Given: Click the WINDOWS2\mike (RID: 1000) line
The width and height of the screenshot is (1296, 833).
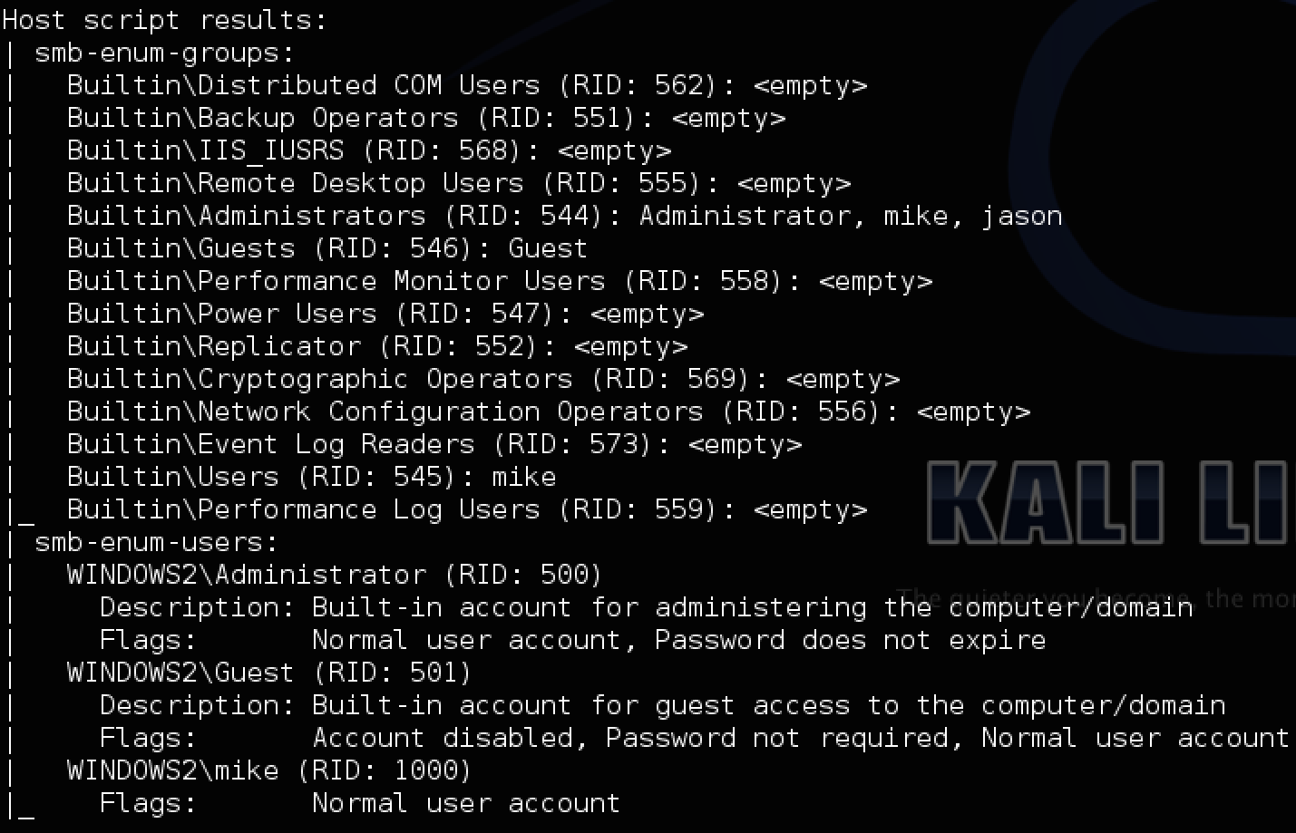Looking at the screenshot, I should click(269, 770).
